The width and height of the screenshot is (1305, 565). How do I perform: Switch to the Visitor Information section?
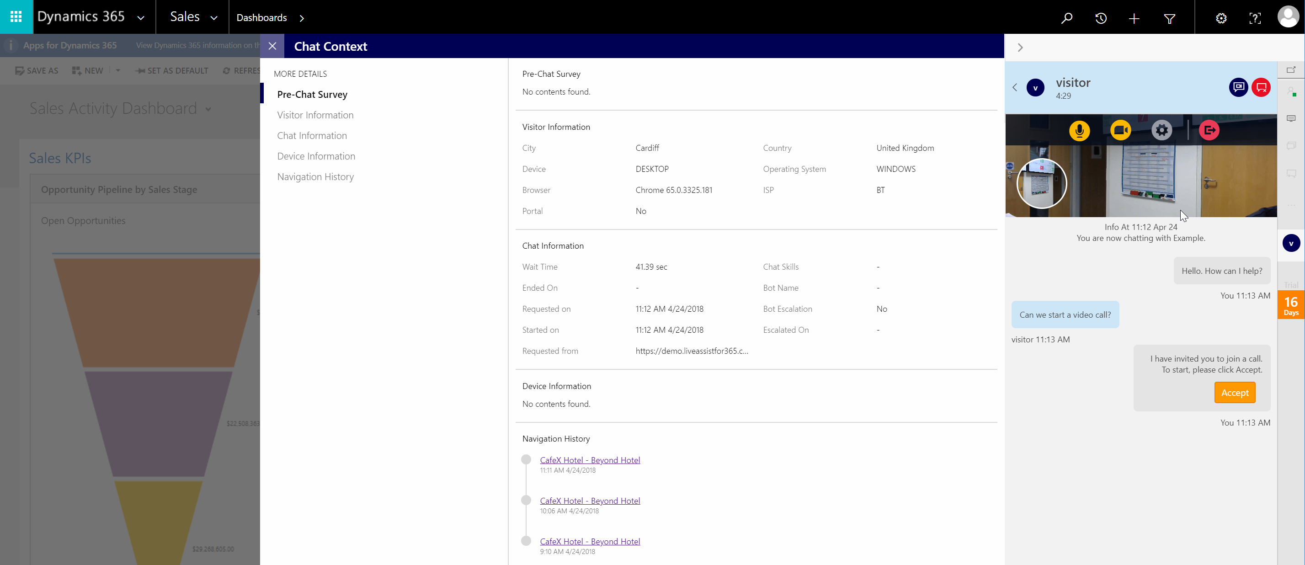[x=315, y=115]
